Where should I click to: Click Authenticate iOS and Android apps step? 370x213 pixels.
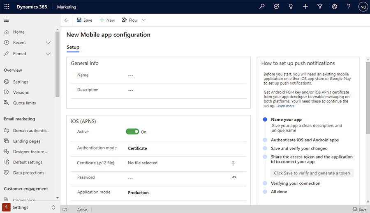[x=305, y=140]
